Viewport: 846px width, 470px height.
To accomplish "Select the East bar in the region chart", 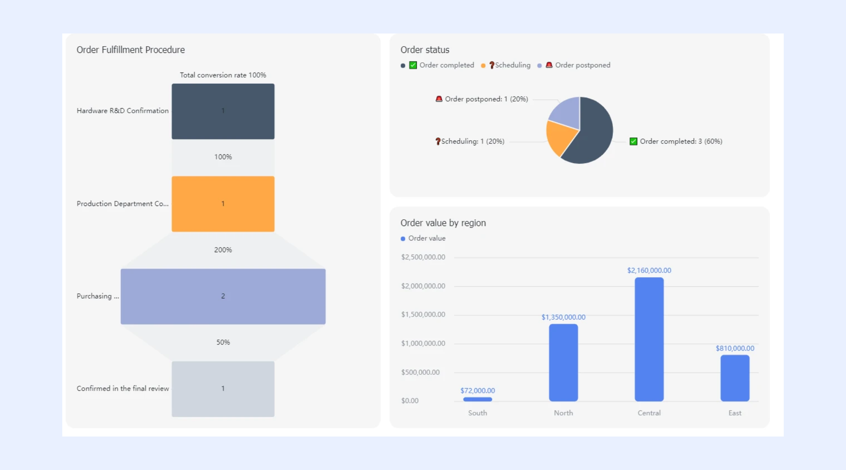I will coord(735,378).
